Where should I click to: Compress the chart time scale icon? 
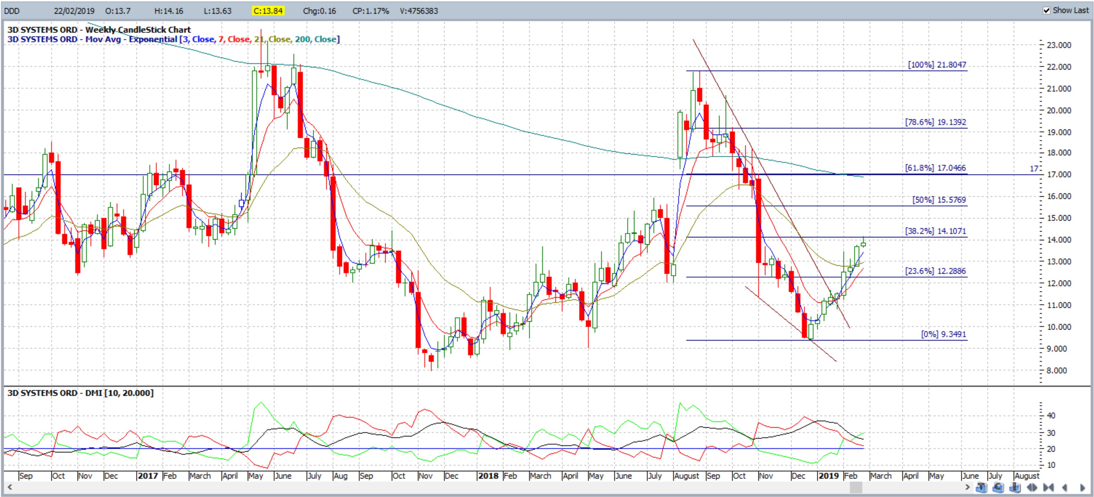pyautogui.click(x=1049, y=487)
